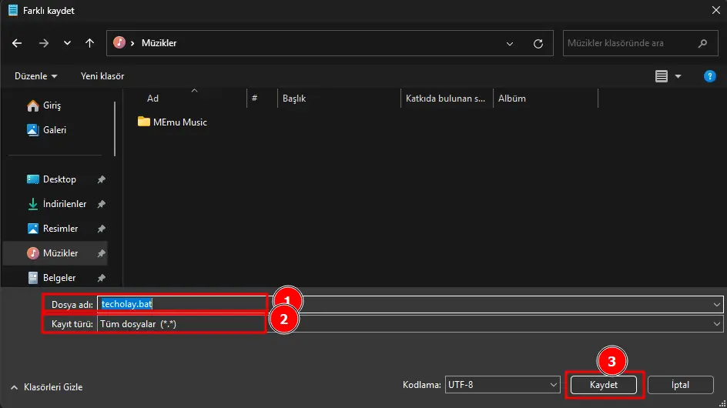Collapse folders with Klasörleri Gizle
Image resolution: width=727 pixels, height=408 pixels.
pyautogui.click(x=47, y=387)
